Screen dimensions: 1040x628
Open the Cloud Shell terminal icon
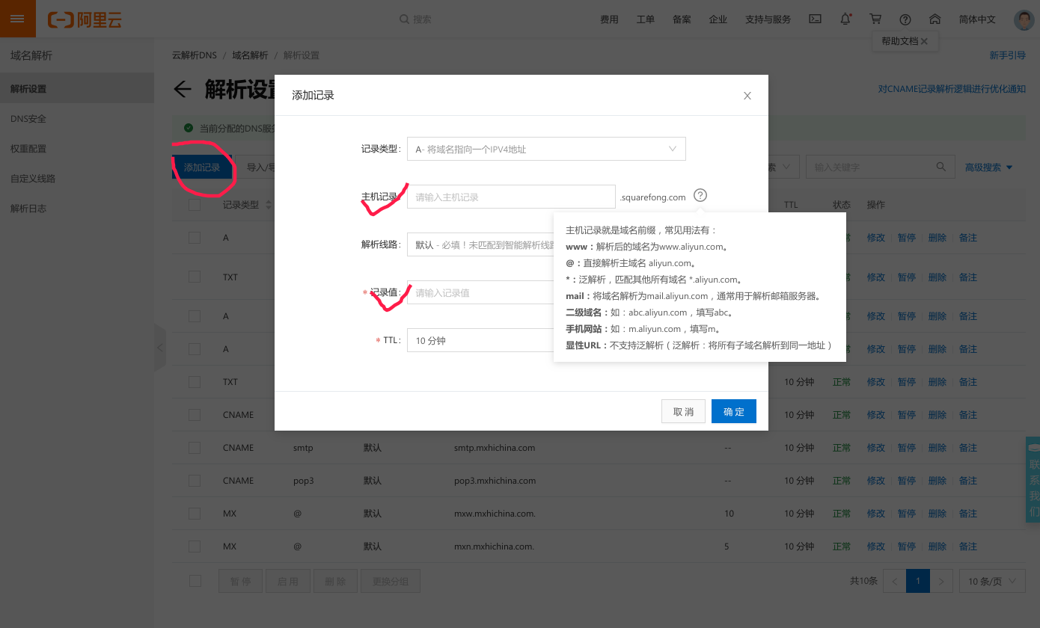(816, 19)
